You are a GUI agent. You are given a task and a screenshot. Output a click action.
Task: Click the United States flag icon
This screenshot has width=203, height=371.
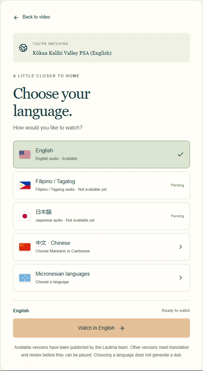click(25, 154)
